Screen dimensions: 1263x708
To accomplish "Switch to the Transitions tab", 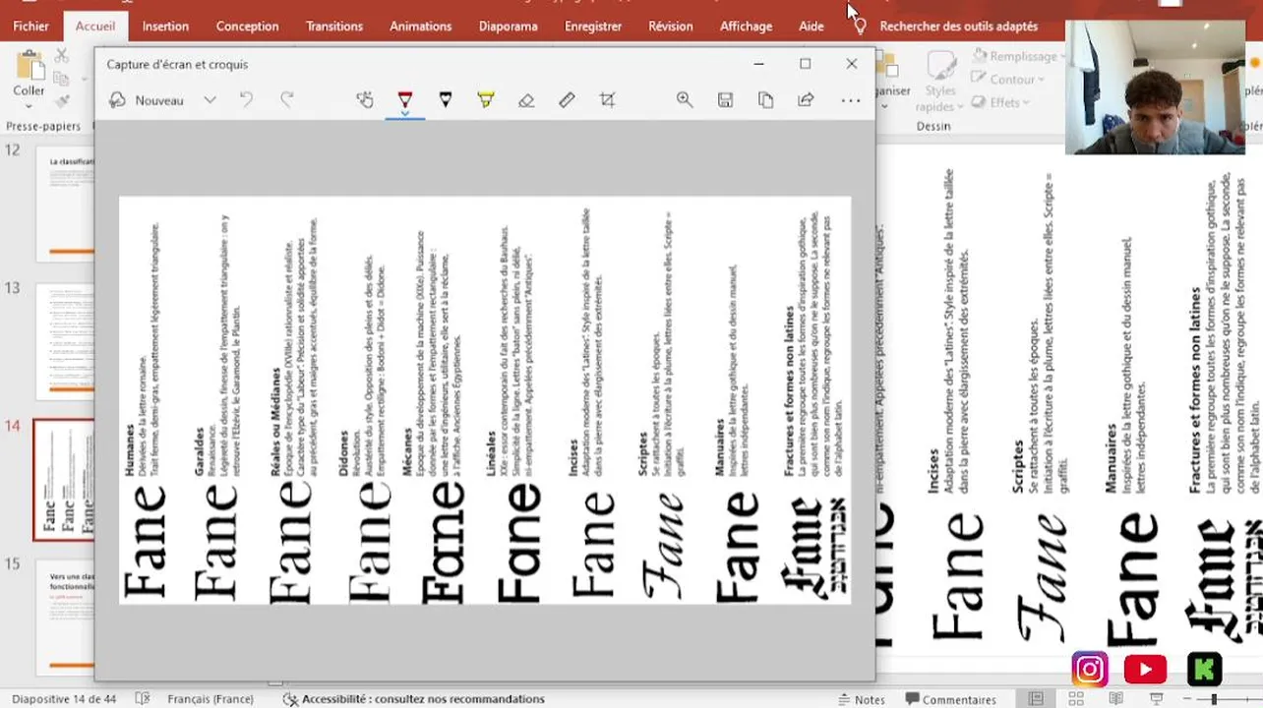I will click(x=334, y=27).
